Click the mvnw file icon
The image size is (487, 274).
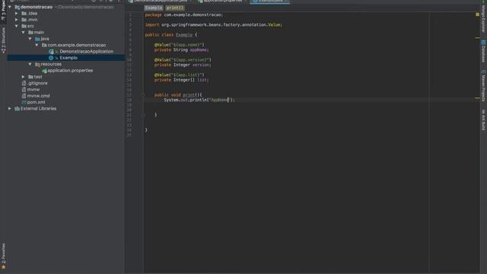tap(24, 90)
